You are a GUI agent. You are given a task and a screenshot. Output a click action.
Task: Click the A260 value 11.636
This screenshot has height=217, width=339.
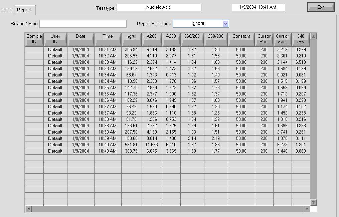tap(152, 145)
